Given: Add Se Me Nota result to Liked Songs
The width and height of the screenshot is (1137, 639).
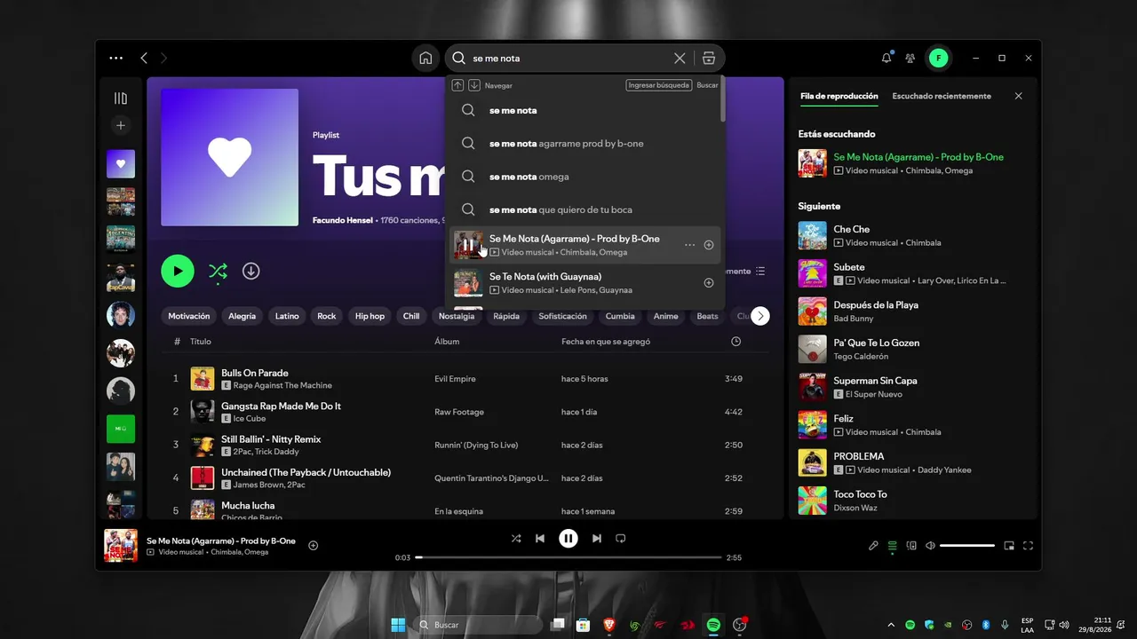Looking at the screenshot, I should [x=709, y=245].
